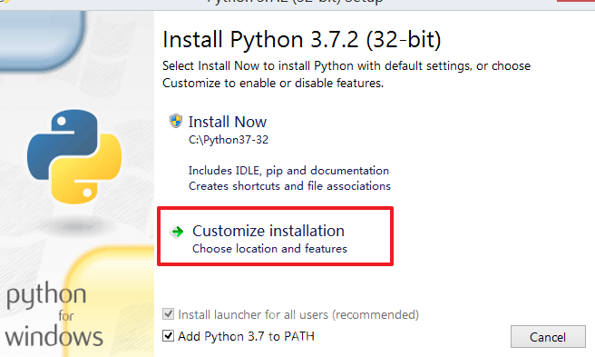
Task: Click the green arrow next to Customize installation
Action: (177, 231)
